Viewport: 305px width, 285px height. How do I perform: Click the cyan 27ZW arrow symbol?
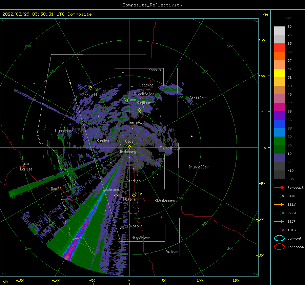[x=279, y=213]
